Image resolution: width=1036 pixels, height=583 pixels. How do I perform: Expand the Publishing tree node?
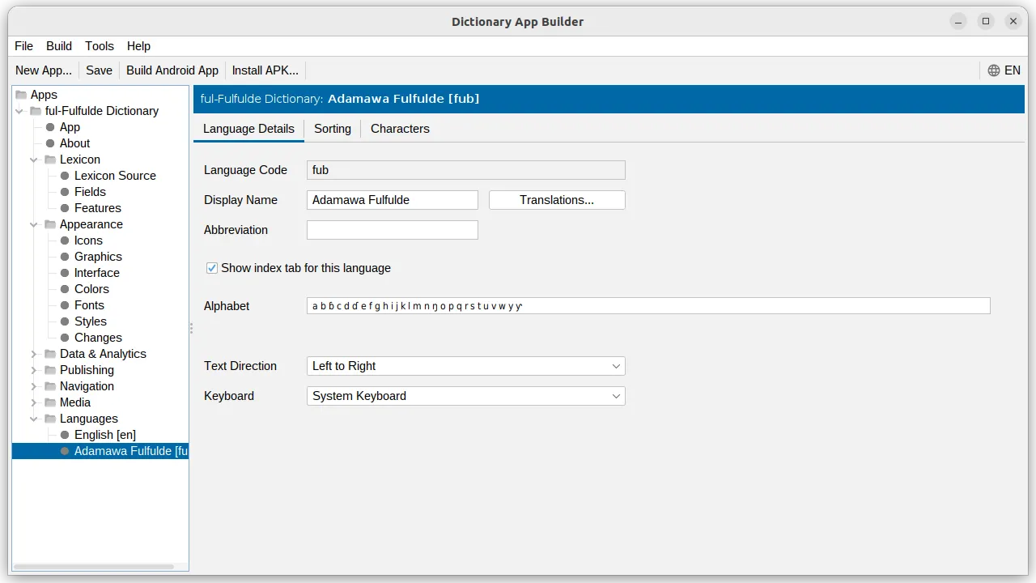(x=34, y=370)
